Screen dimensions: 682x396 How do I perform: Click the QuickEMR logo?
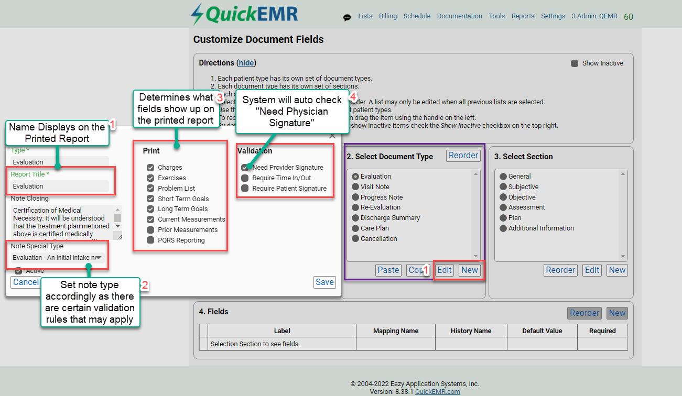[x=244, y=14]
